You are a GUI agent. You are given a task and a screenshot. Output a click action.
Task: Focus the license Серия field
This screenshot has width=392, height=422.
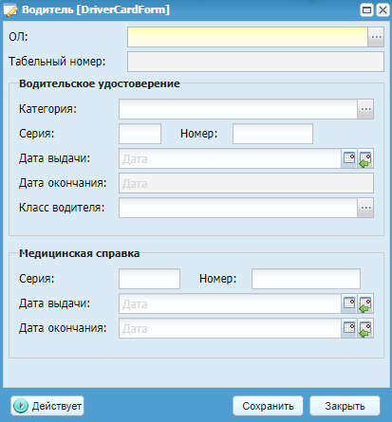140,134
